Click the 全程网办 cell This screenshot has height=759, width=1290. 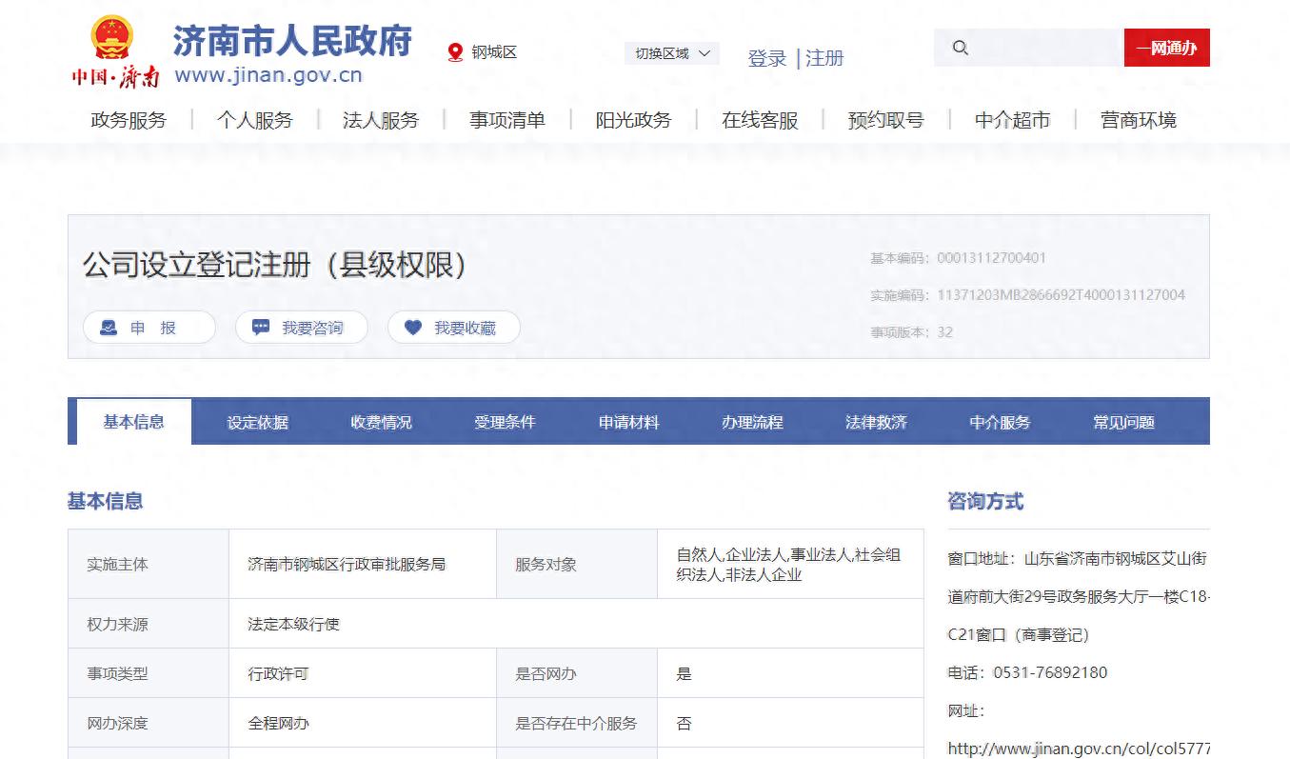[363, 723]
